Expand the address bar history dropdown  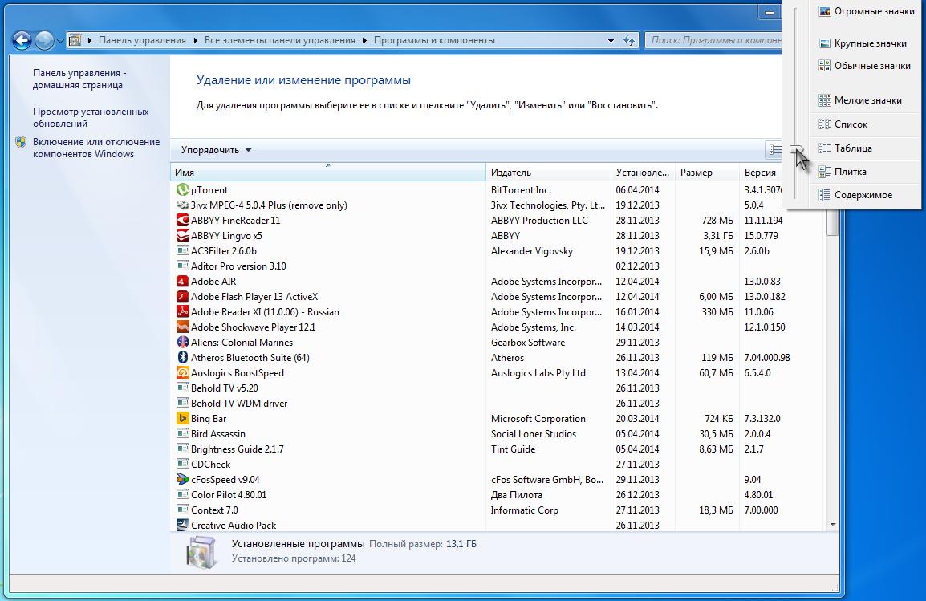tap(611, 40)
